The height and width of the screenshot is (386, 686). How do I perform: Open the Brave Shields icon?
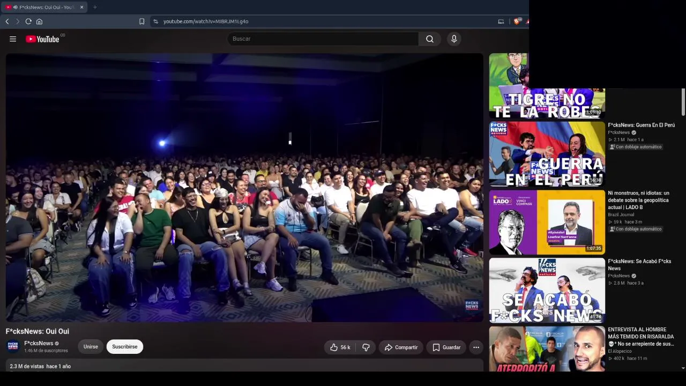pyautogui.click(x=517, y=21)
